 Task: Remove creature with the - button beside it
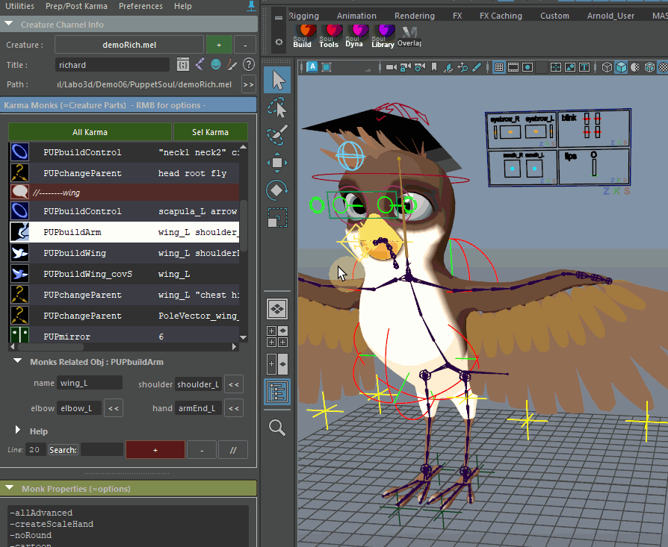pos(245,45)
